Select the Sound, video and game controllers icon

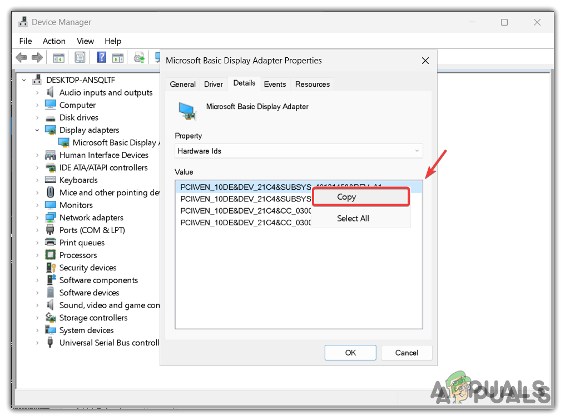[51, 305]
